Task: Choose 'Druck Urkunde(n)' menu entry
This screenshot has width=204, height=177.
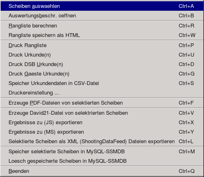Action: pos(29,55)
